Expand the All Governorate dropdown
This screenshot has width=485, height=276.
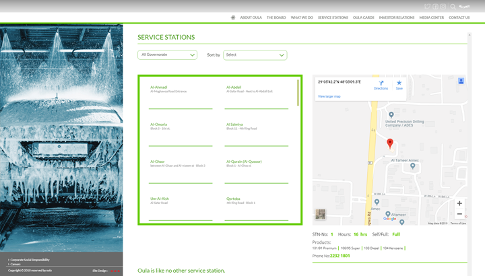(x=167, y=55)
